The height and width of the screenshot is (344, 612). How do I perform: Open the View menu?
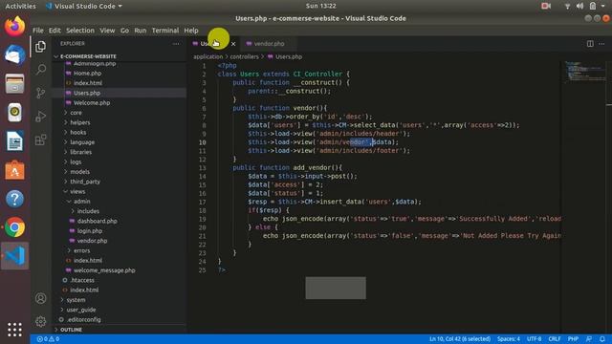pos(107,31)
